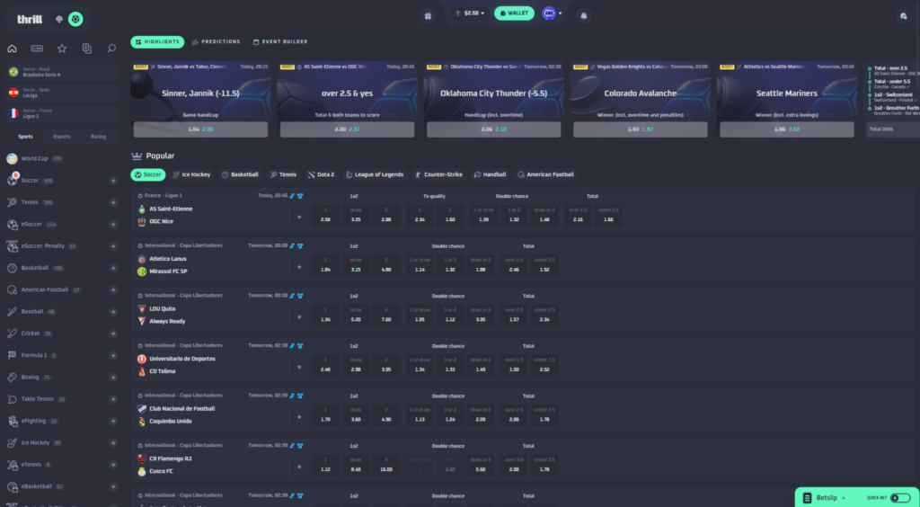The width and height of the screenshot is (920, 507).
Task: Click the Formula 1 flag sidebar icon
Action: (12, 356)
